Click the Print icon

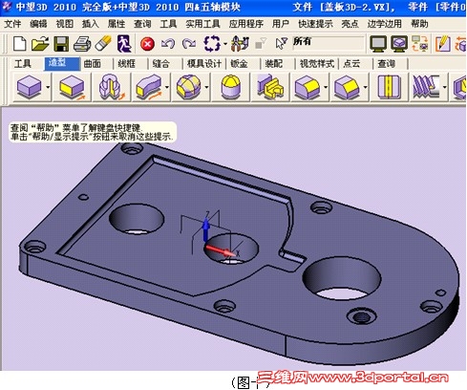click(82, 44)
